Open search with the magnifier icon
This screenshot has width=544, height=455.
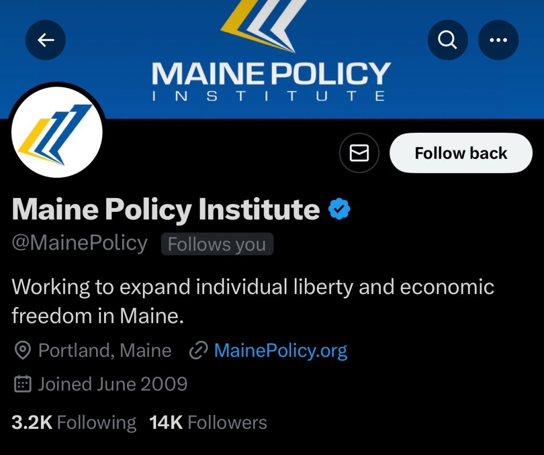click(447, 40)
